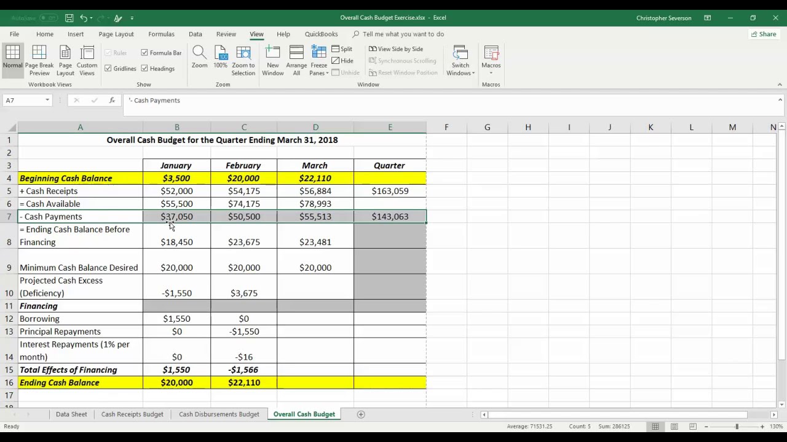Open a New Window
This screenshot has width=787, height=442.
[273, 60]
